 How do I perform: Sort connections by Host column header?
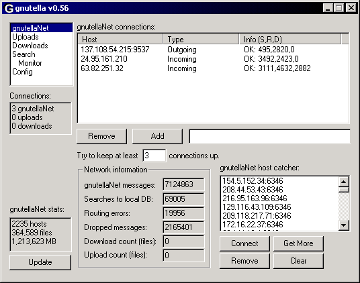pos(120,39)
